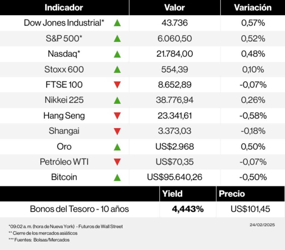Click the red down arrow beside FTSE 100
This screenshot has width=285, height=250.
[x=117, y=85]
